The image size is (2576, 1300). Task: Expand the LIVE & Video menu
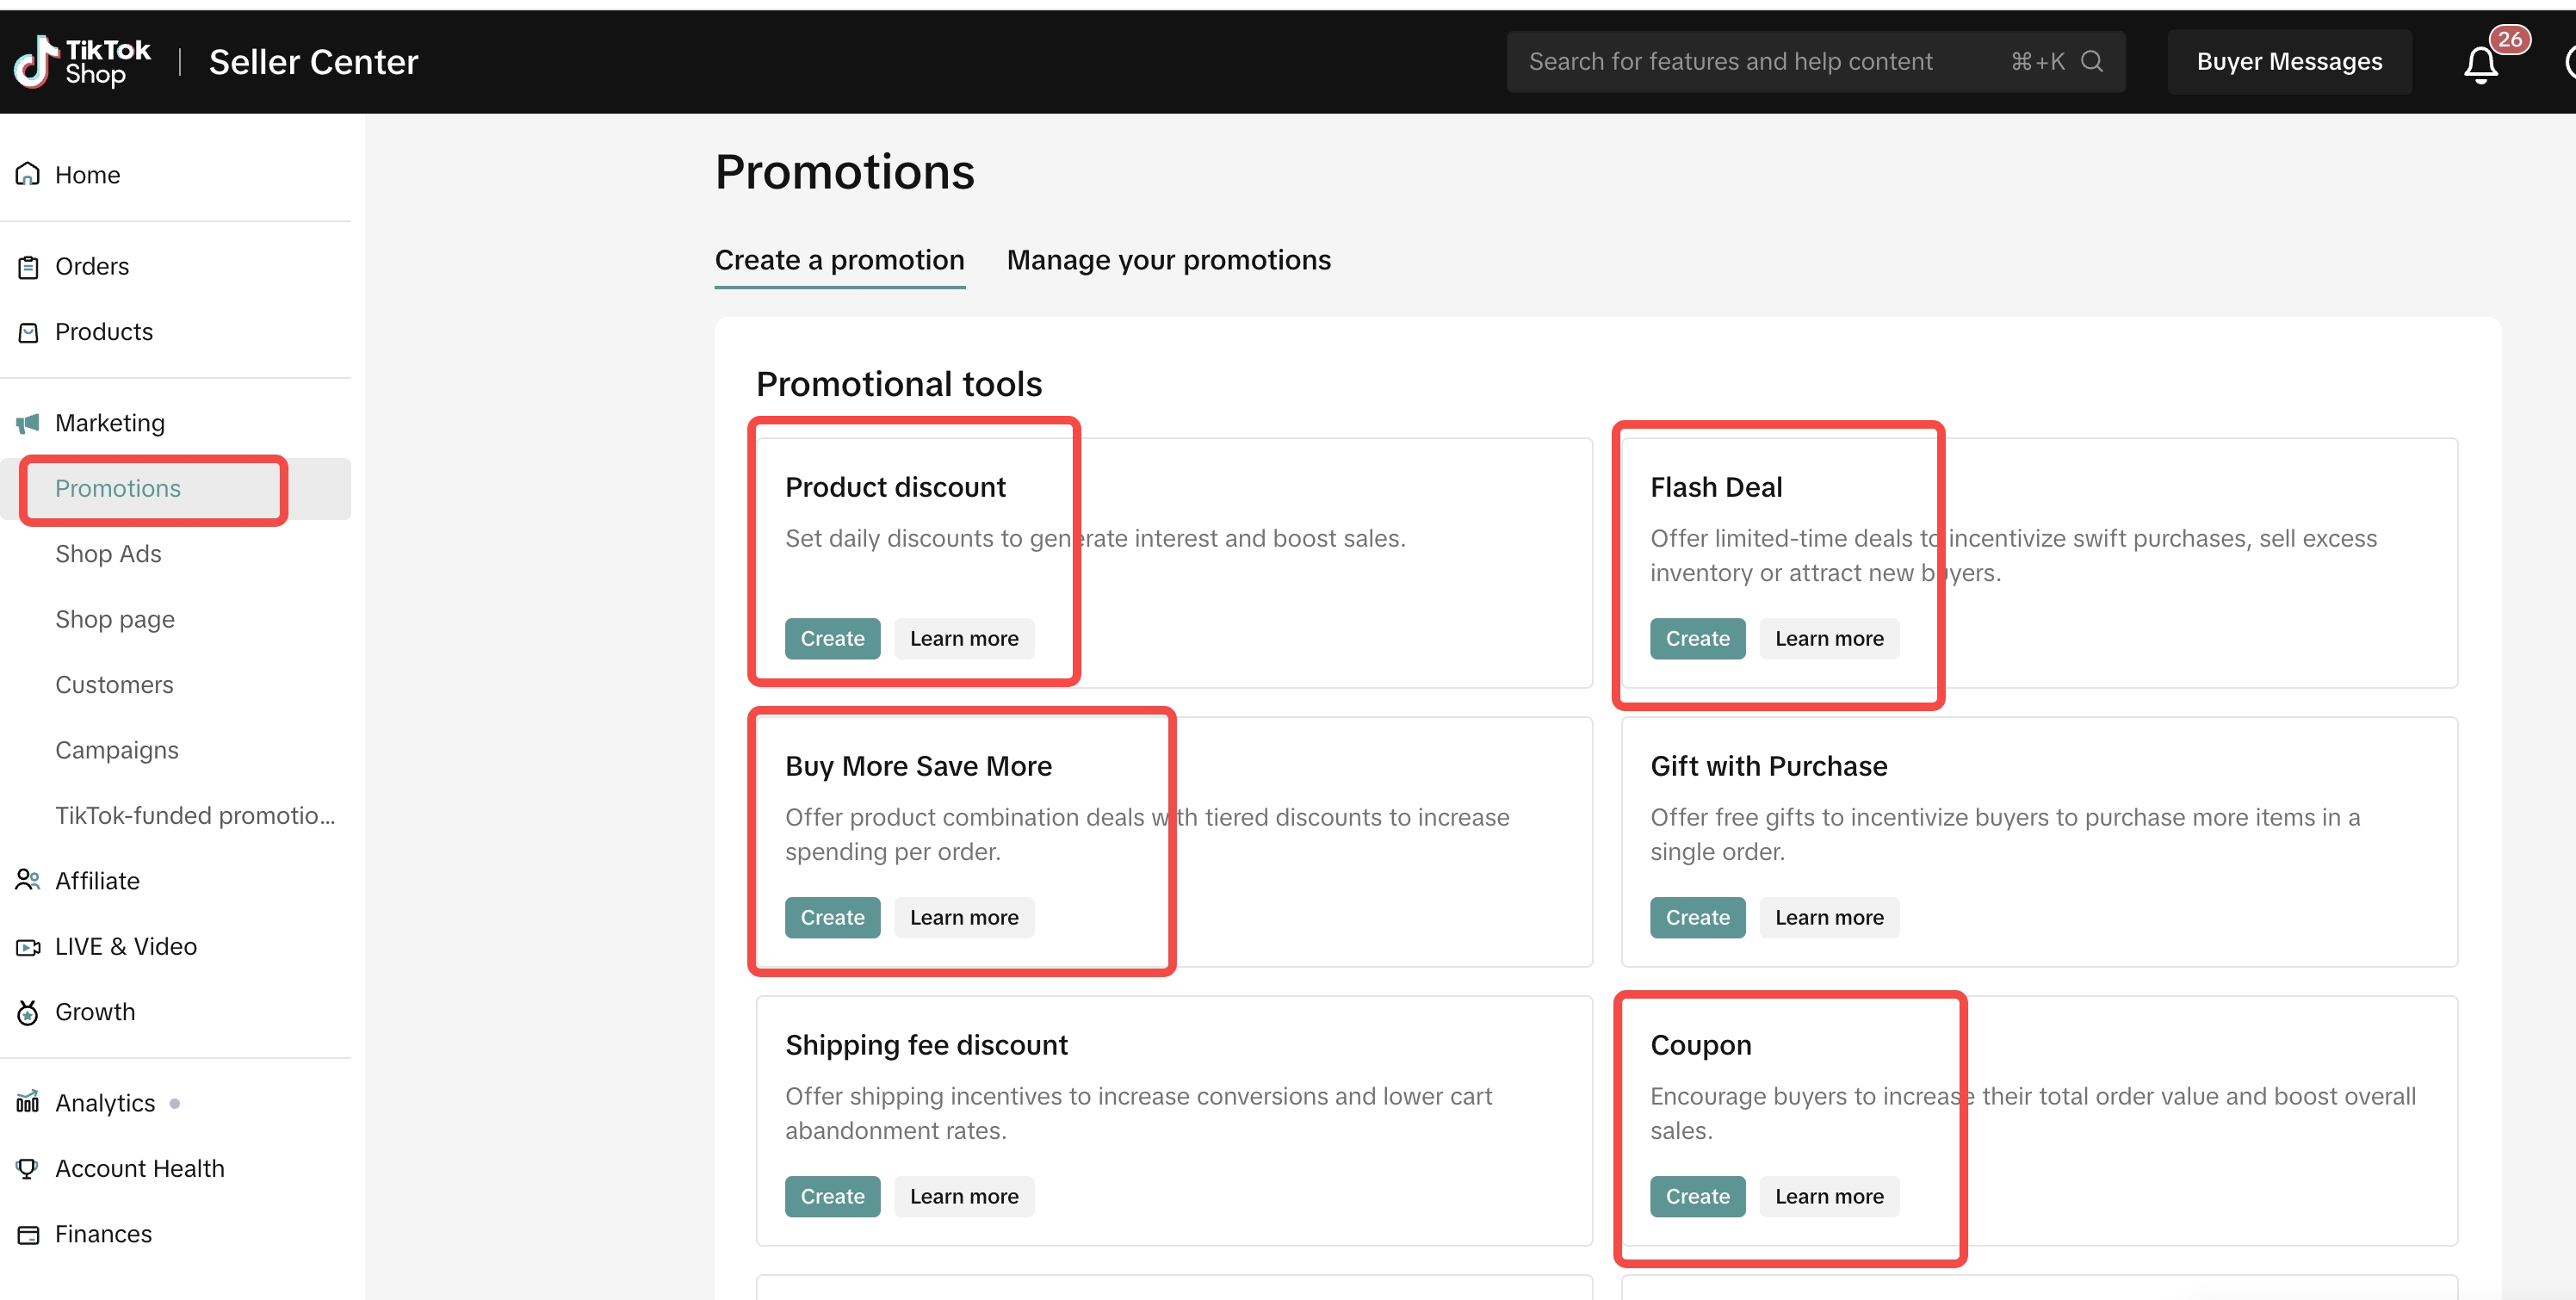click(126, 946)
